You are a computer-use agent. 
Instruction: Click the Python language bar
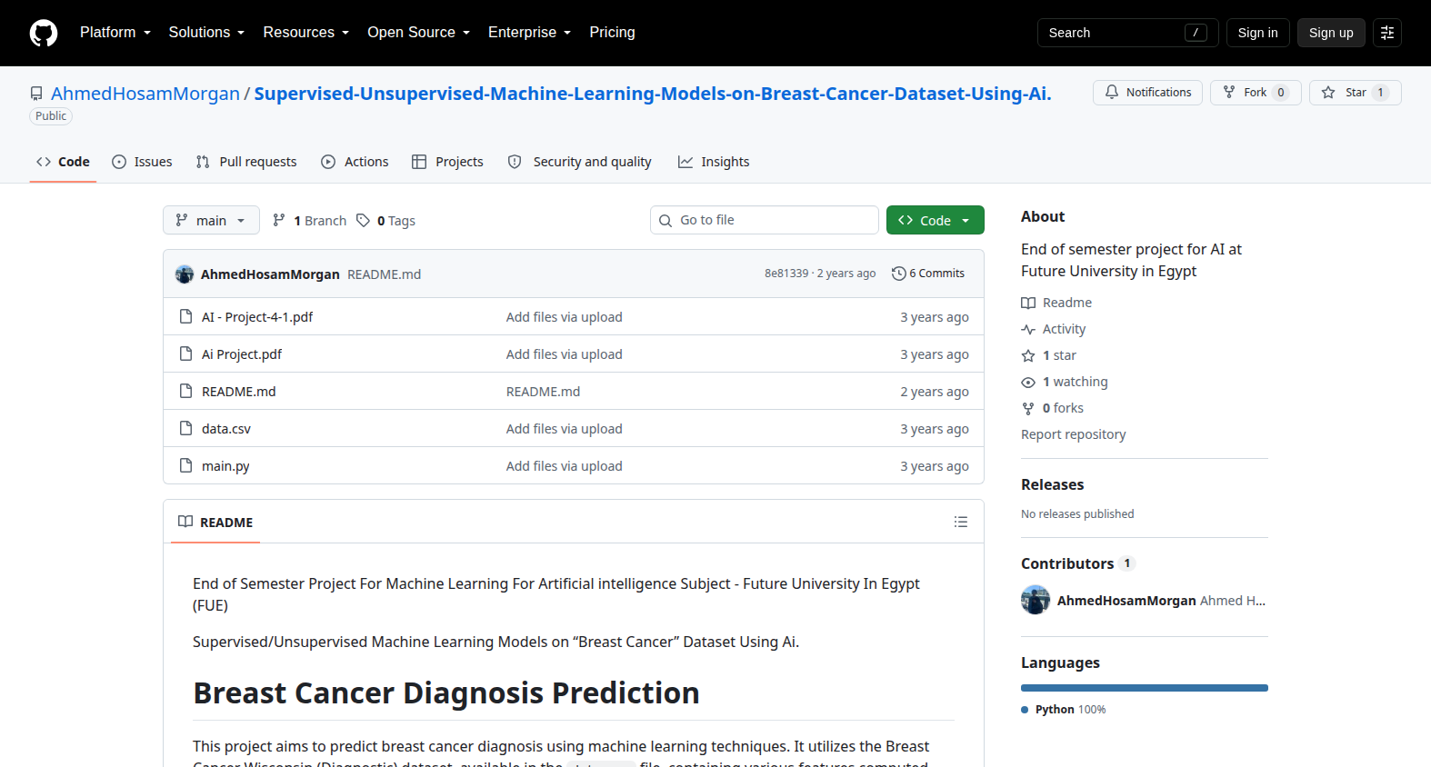(x=1145, y=688)
